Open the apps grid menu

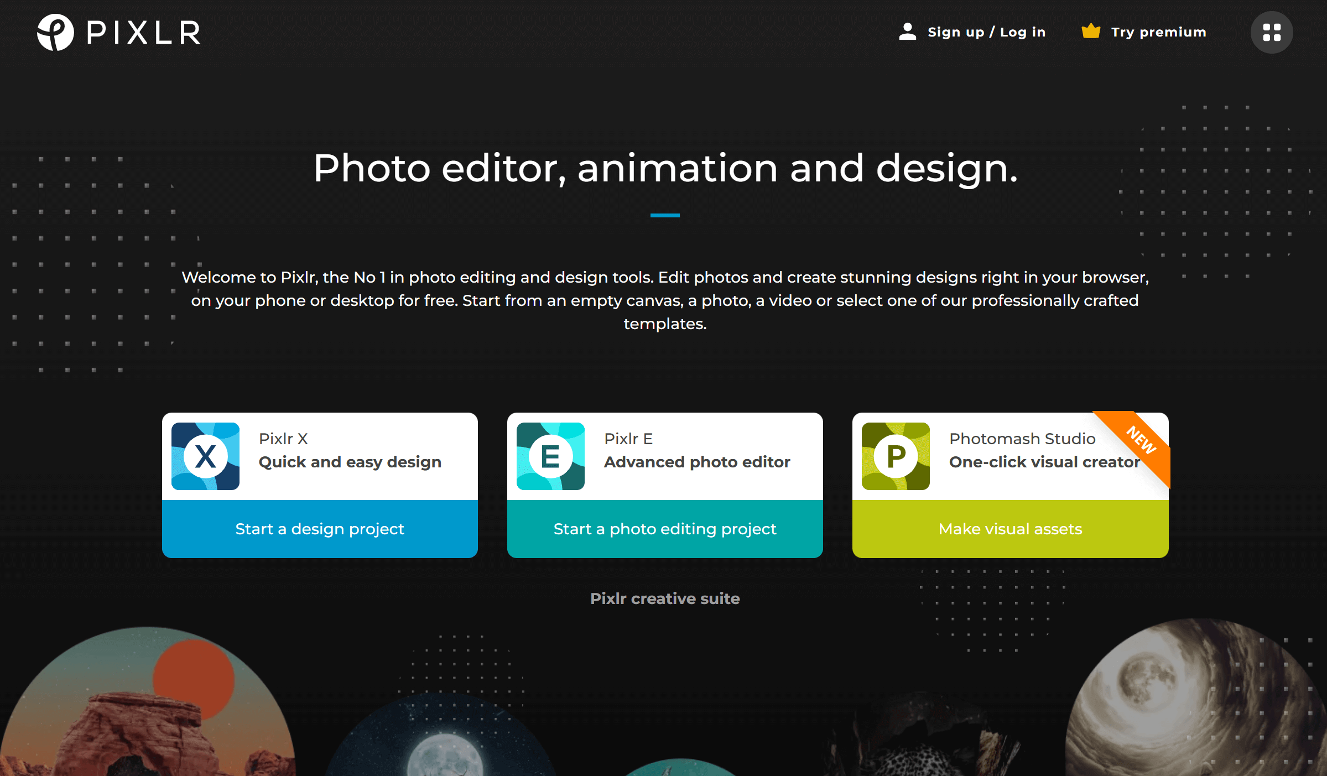tap(1271, 32)
